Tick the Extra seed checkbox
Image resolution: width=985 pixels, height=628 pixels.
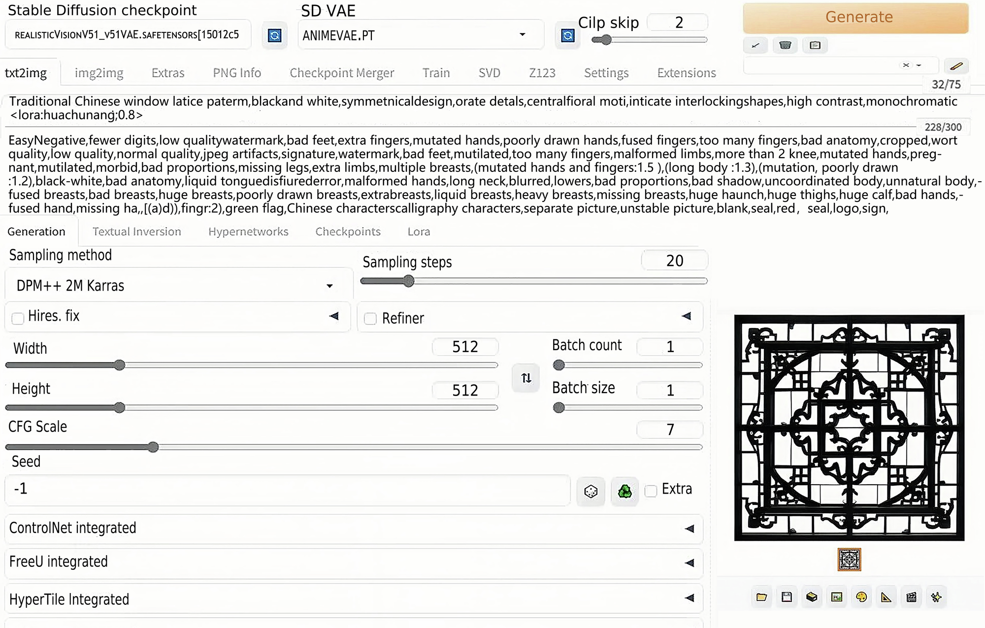(651, 491)
